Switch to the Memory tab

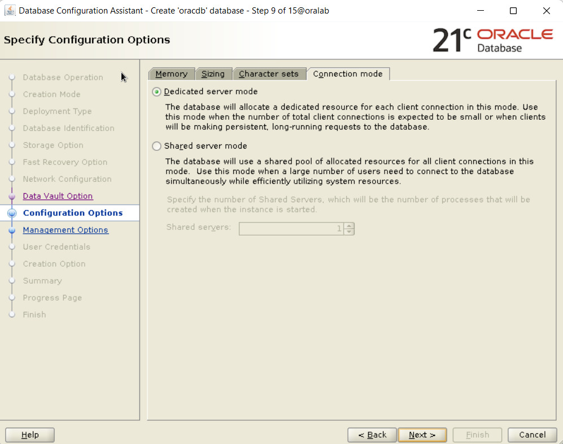coord(171,74)
